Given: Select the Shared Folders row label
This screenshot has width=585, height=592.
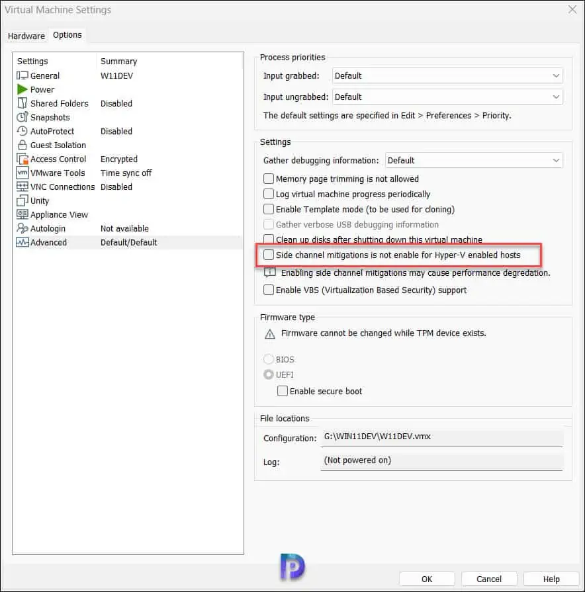Looking at the screenshot, I should 60,103.
